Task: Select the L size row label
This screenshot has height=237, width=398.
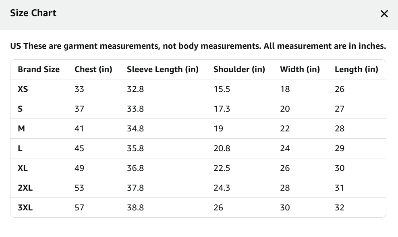Action: click(20, 148)
